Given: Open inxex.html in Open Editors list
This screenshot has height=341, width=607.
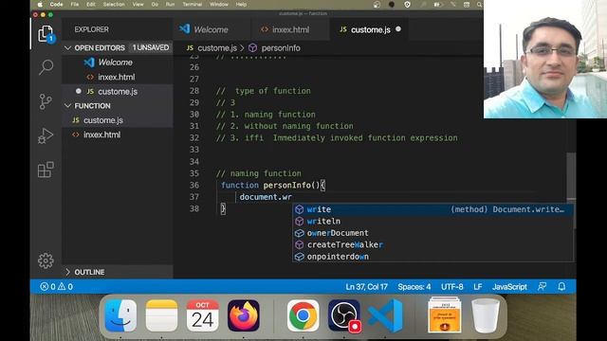Looking at the screenshot, I should pyautogui.click(x=118, y=77).
